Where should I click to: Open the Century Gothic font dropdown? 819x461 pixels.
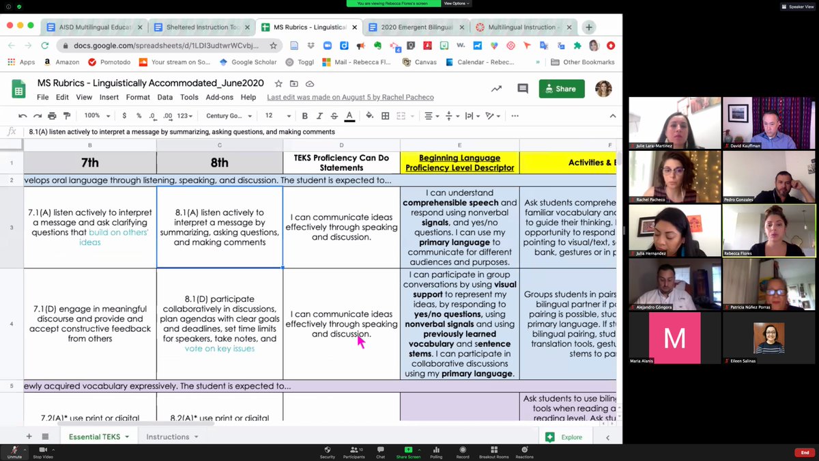tap(229, 116)
